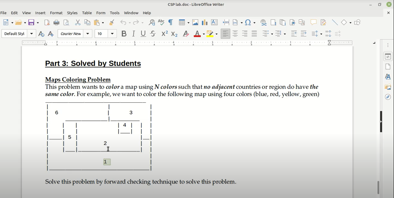Screen dimensions: 394x198
Task: Open the Gallery panel in the sidebar
Action: pos(387,87)
